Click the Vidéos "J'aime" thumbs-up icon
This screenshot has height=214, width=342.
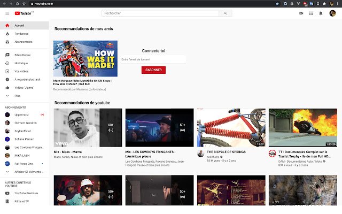tap(7, 88)
